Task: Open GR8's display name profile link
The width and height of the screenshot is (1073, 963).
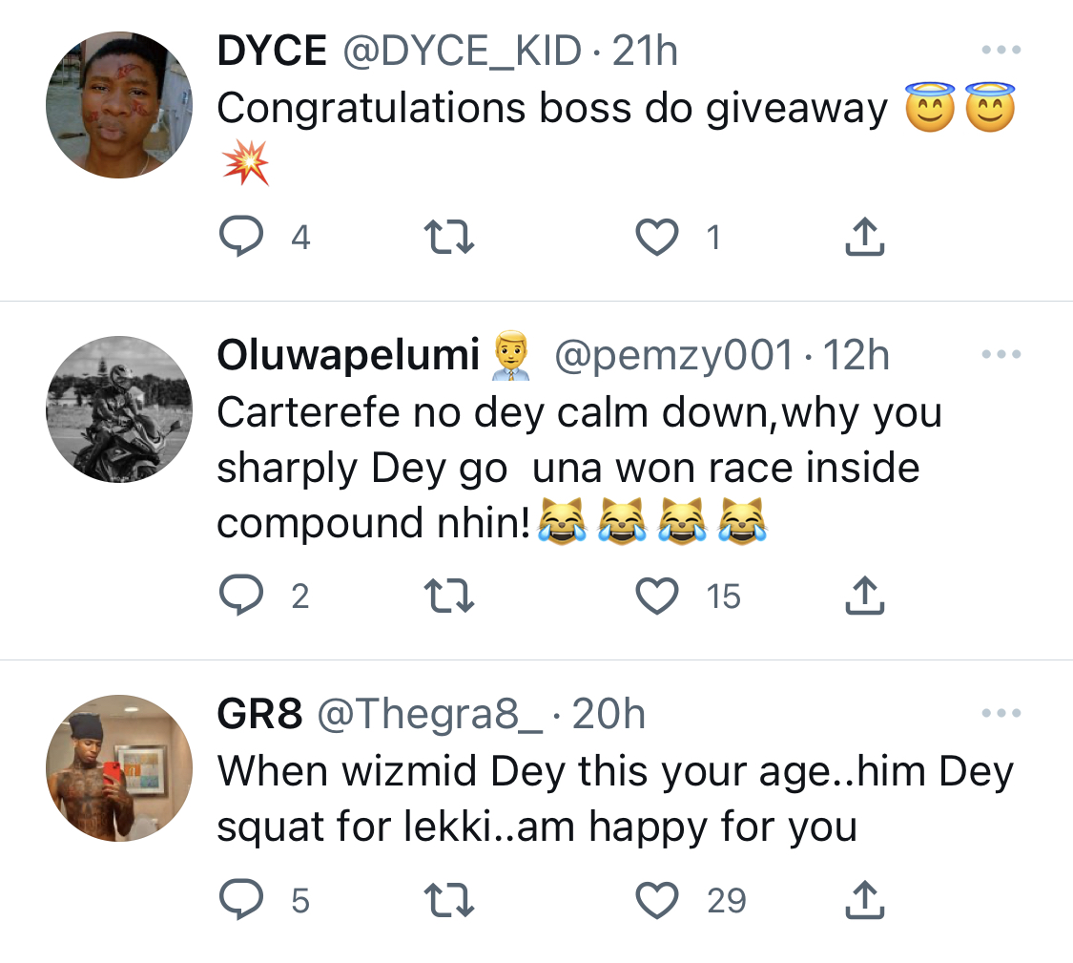Action: (259, 714)
